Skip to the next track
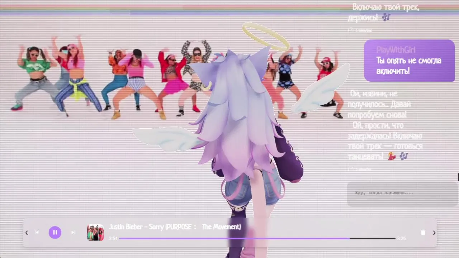This screenshot has width=459, height=258. 73,233
